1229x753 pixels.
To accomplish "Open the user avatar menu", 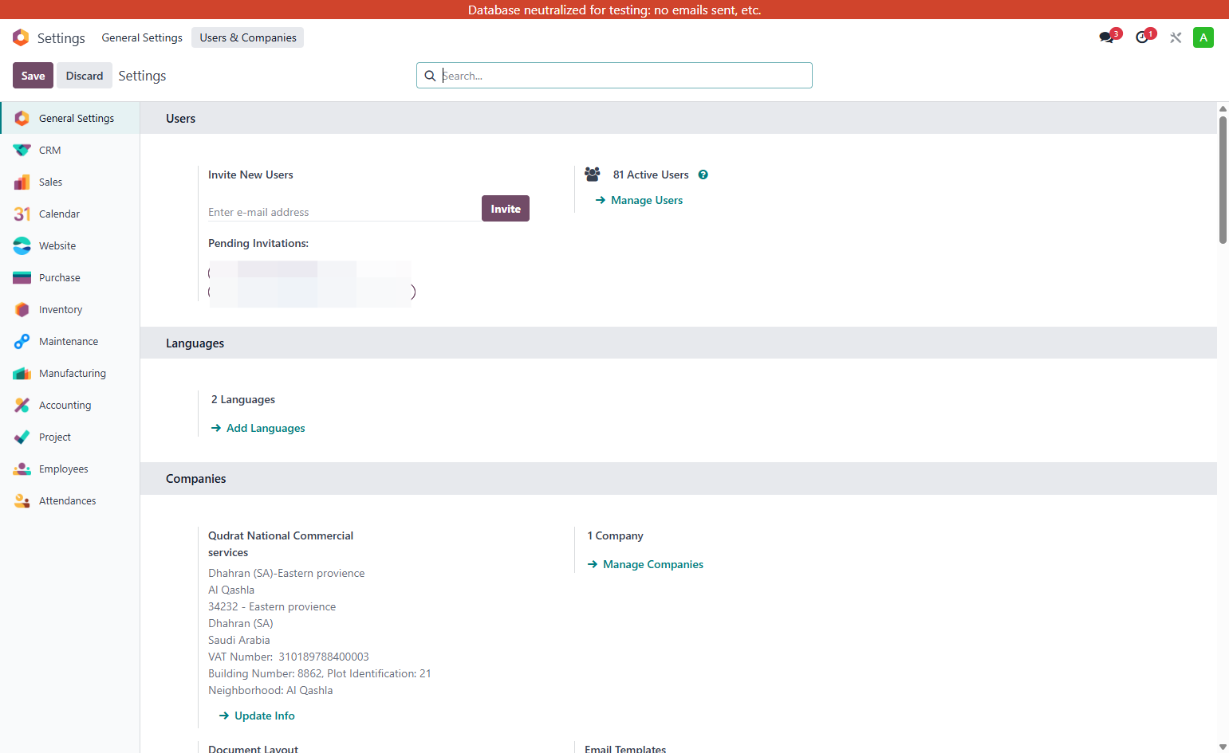I will pos(1203,37).
